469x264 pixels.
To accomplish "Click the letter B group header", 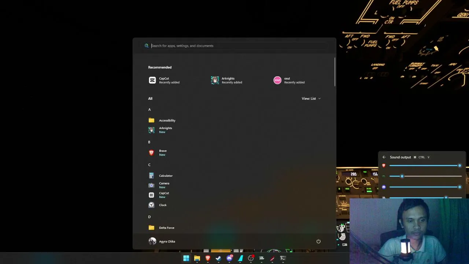I will pyautogui.click(x=149, y=142).
